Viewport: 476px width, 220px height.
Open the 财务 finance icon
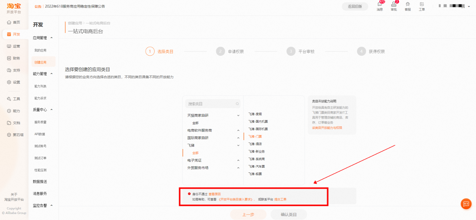point(9,58)
